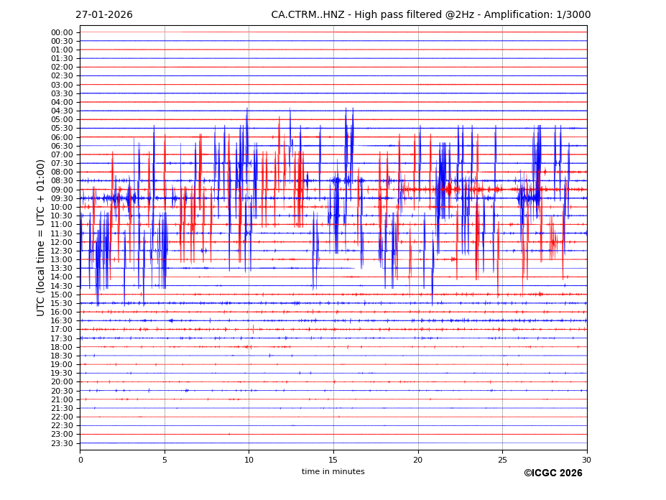Click the 10 minute x-axis tick
The width and height of the screenshot is (666, 500).
(x=249, y=460)
